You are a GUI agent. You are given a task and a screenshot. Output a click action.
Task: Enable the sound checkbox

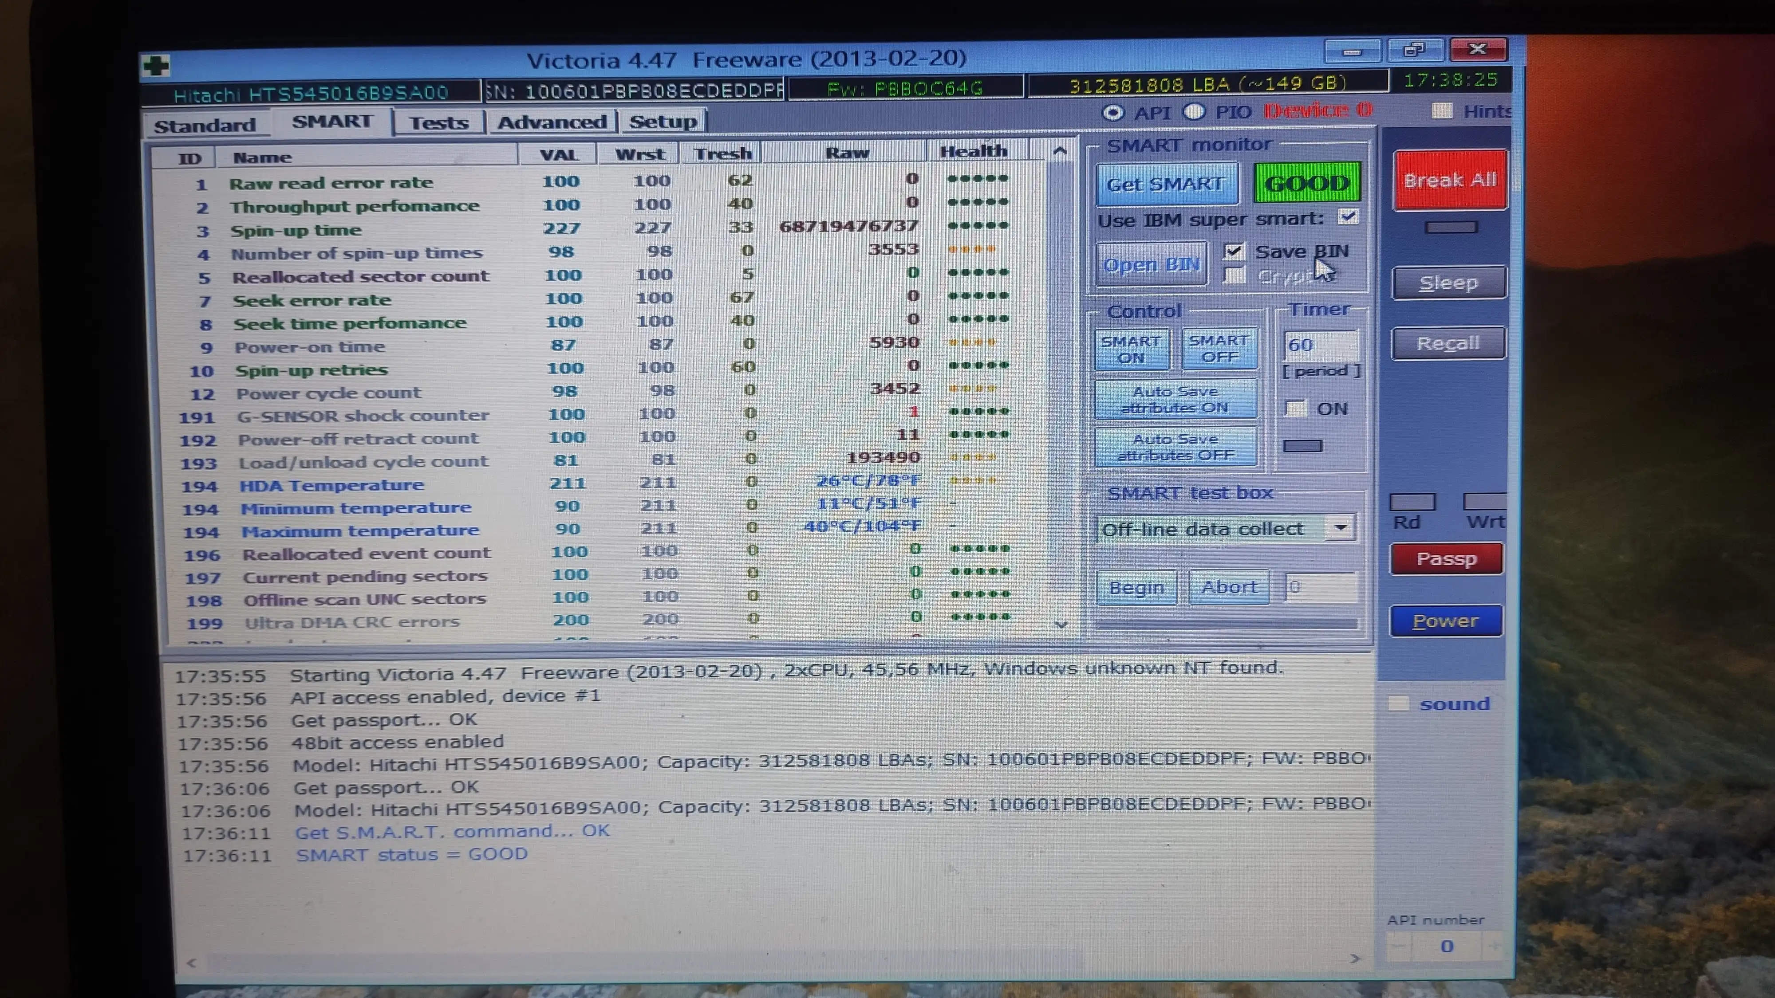click(1398, 703)
